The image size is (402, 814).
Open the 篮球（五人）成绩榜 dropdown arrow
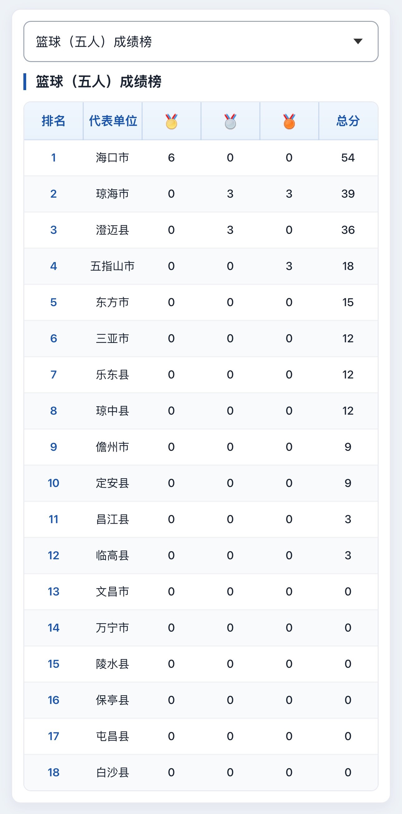[358, 41]
